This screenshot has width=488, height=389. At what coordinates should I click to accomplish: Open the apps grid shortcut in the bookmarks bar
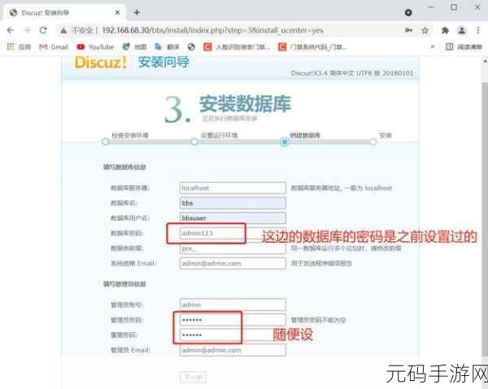tap(19, 46)
